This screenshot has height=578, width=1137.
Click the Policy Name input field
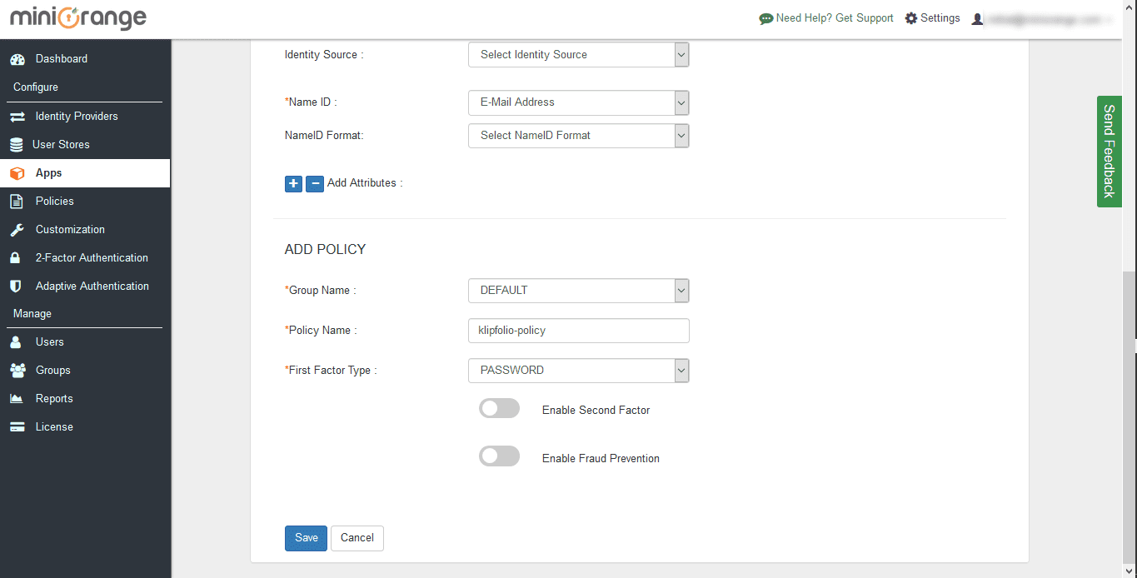tap(579, 331)
